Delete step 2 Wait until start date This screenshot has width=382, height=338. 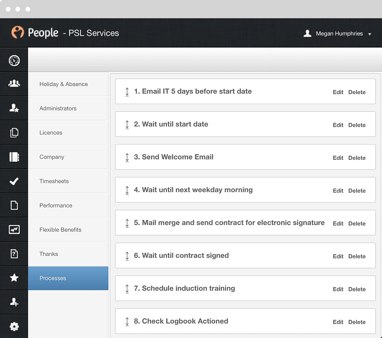[357, 125]
